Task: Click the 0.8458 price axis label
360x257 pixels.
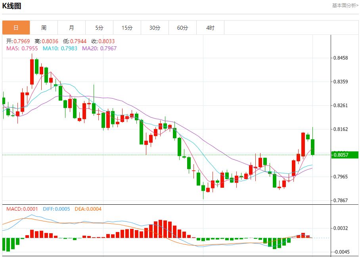Action: (x=341, y=58)
